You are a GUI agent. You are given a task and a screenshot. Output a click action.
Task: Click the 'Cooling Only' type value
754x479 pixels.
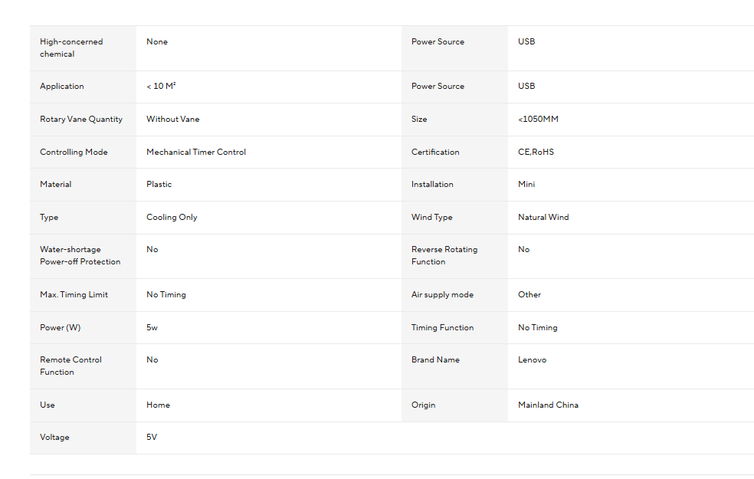[172, 218]
